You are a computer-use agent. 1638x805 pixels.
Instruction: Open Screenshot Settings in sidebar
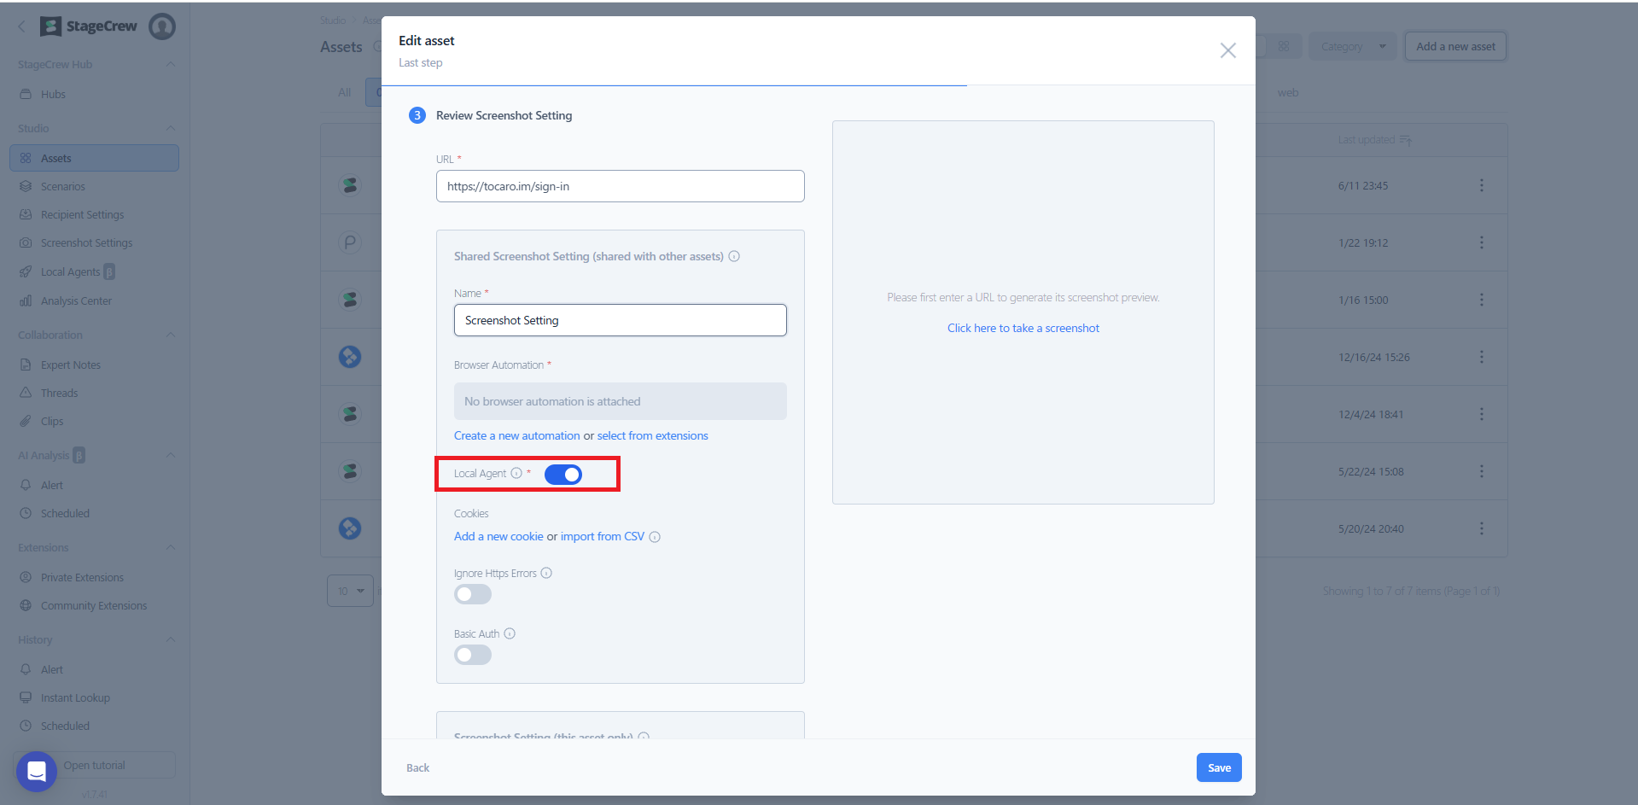(86, 243)
